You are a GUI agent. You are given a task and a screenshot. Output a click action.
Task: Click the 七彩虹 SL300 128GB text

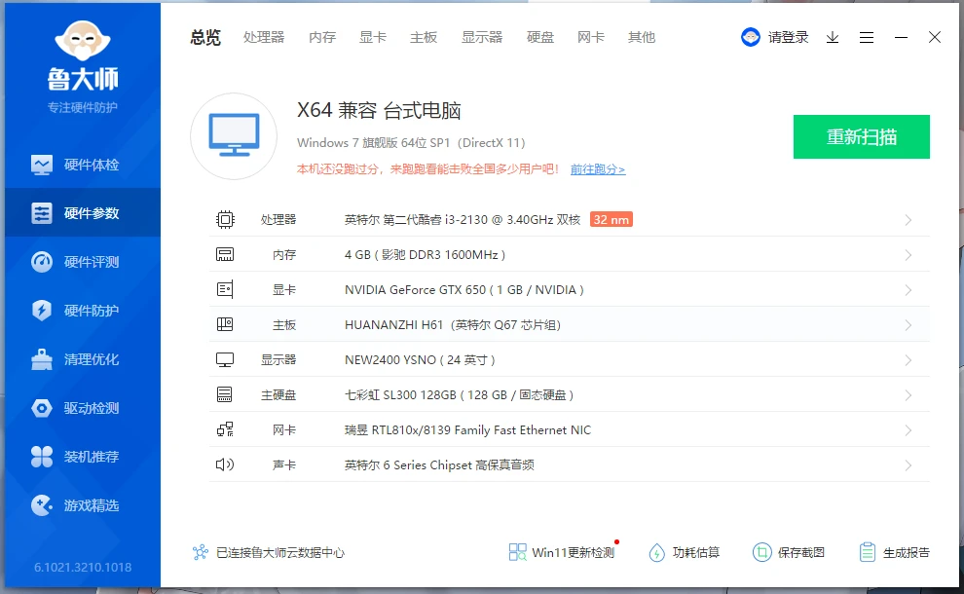pos(459,394)
